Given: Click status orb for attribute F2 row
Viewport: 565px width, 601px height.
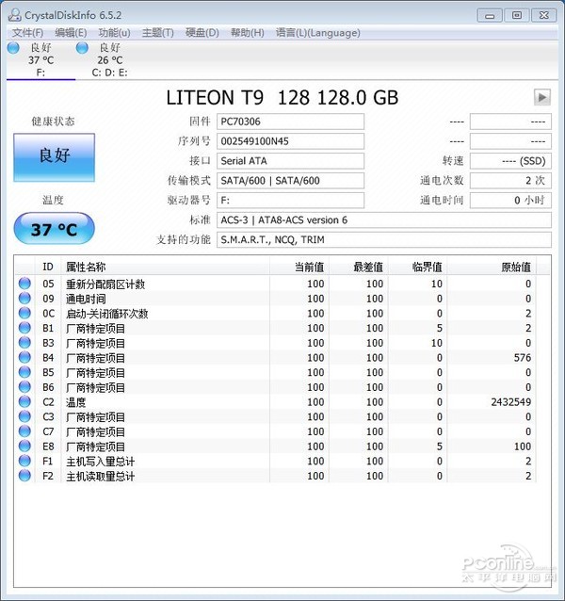Looking at the screenshot, I should tap(24, 476).
